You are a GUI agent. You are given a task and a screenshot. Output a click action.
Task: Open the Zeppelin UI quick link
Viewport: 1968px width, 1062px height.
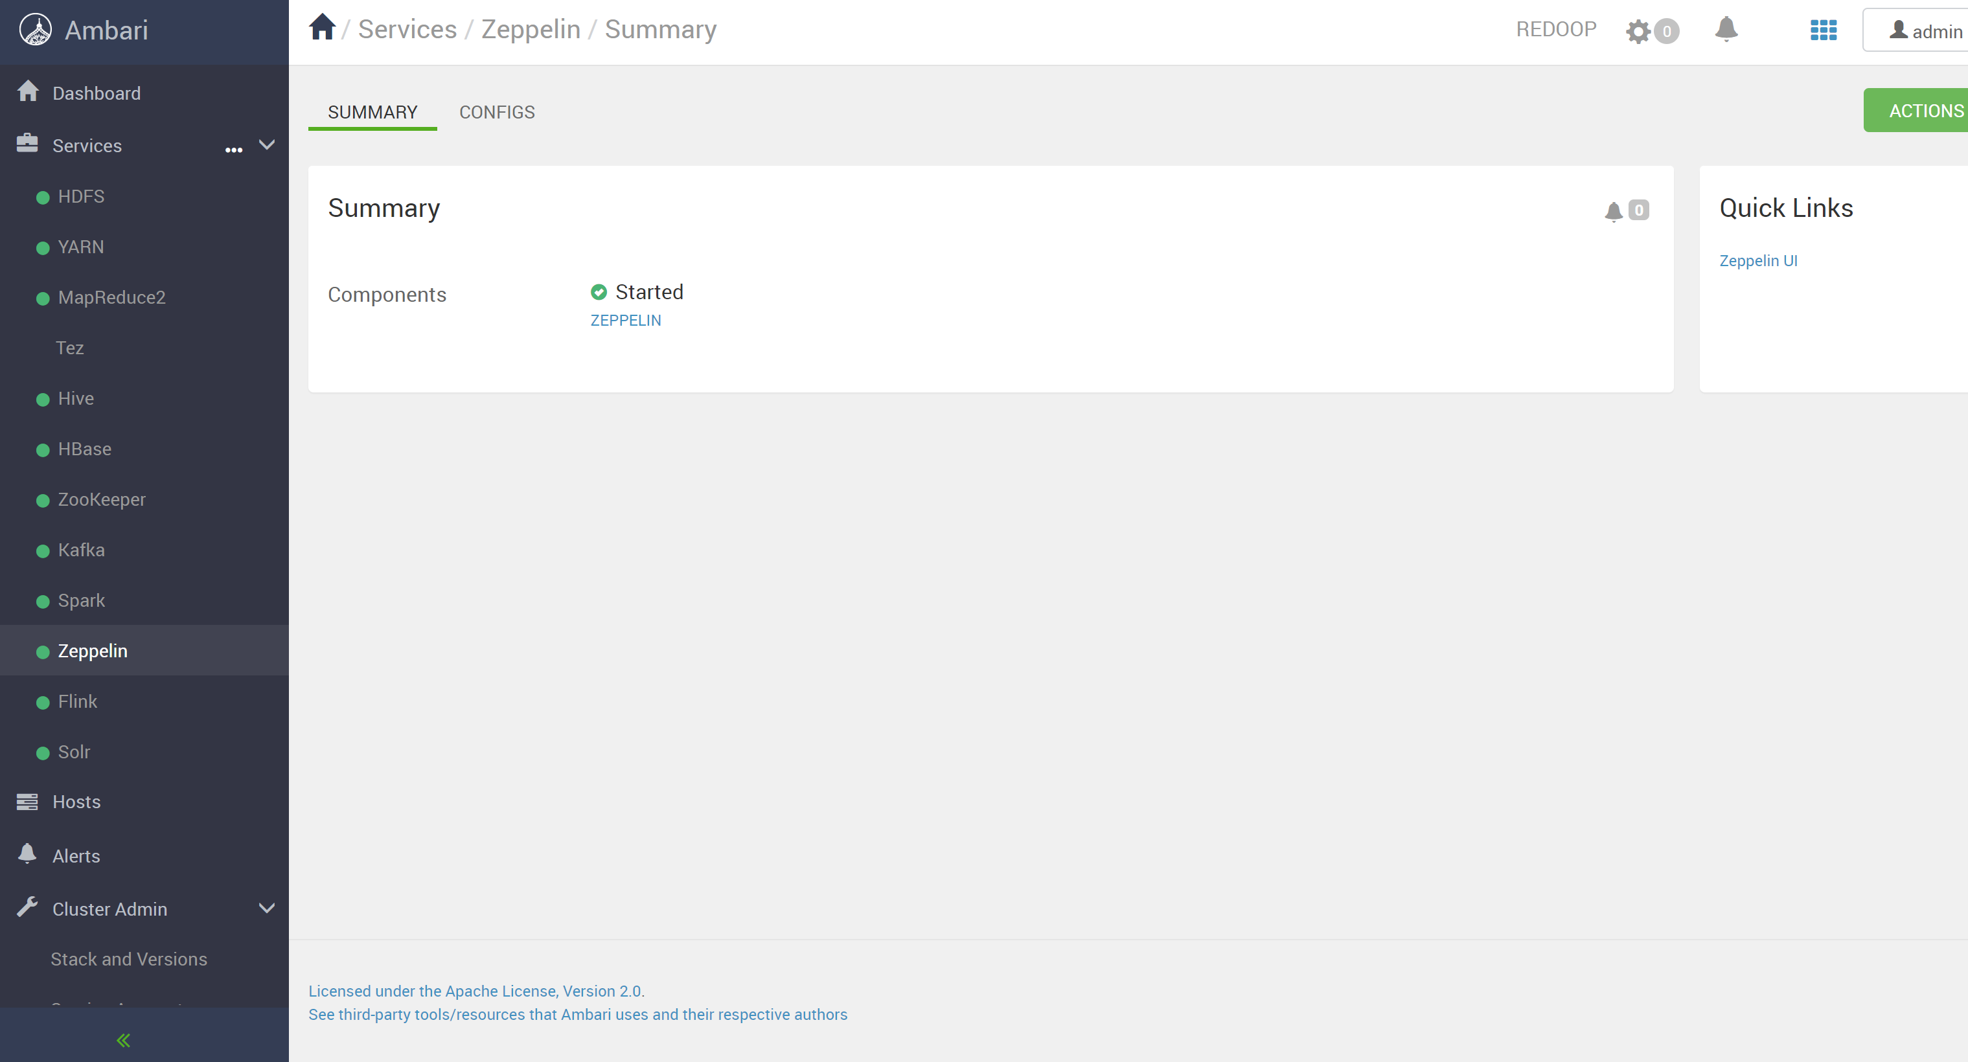pyautogui.click(x=1758, y=260)
